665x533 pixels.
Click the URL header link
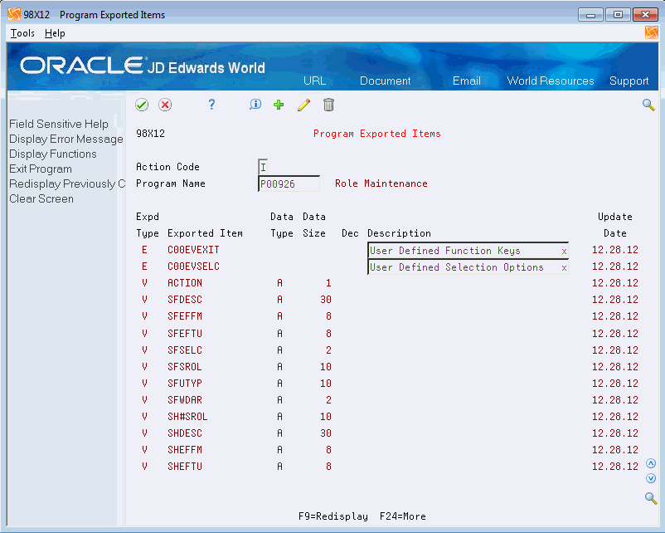(315, 81)
